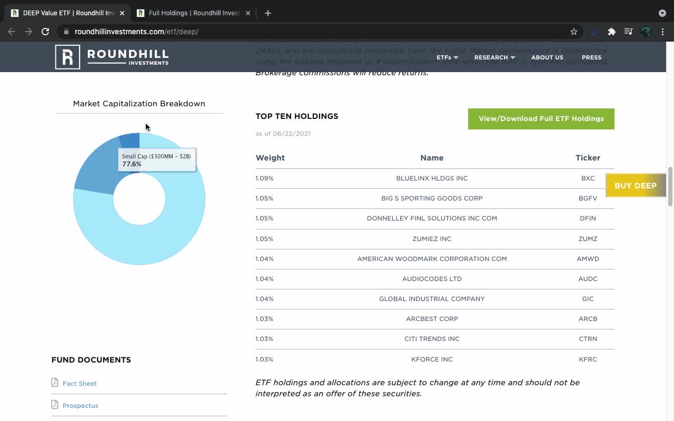Open a new tab with plus icon
674x421 pixels.
click(267, 13)
